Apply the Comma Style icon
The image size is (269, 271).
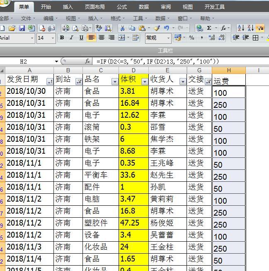[202, 38]
